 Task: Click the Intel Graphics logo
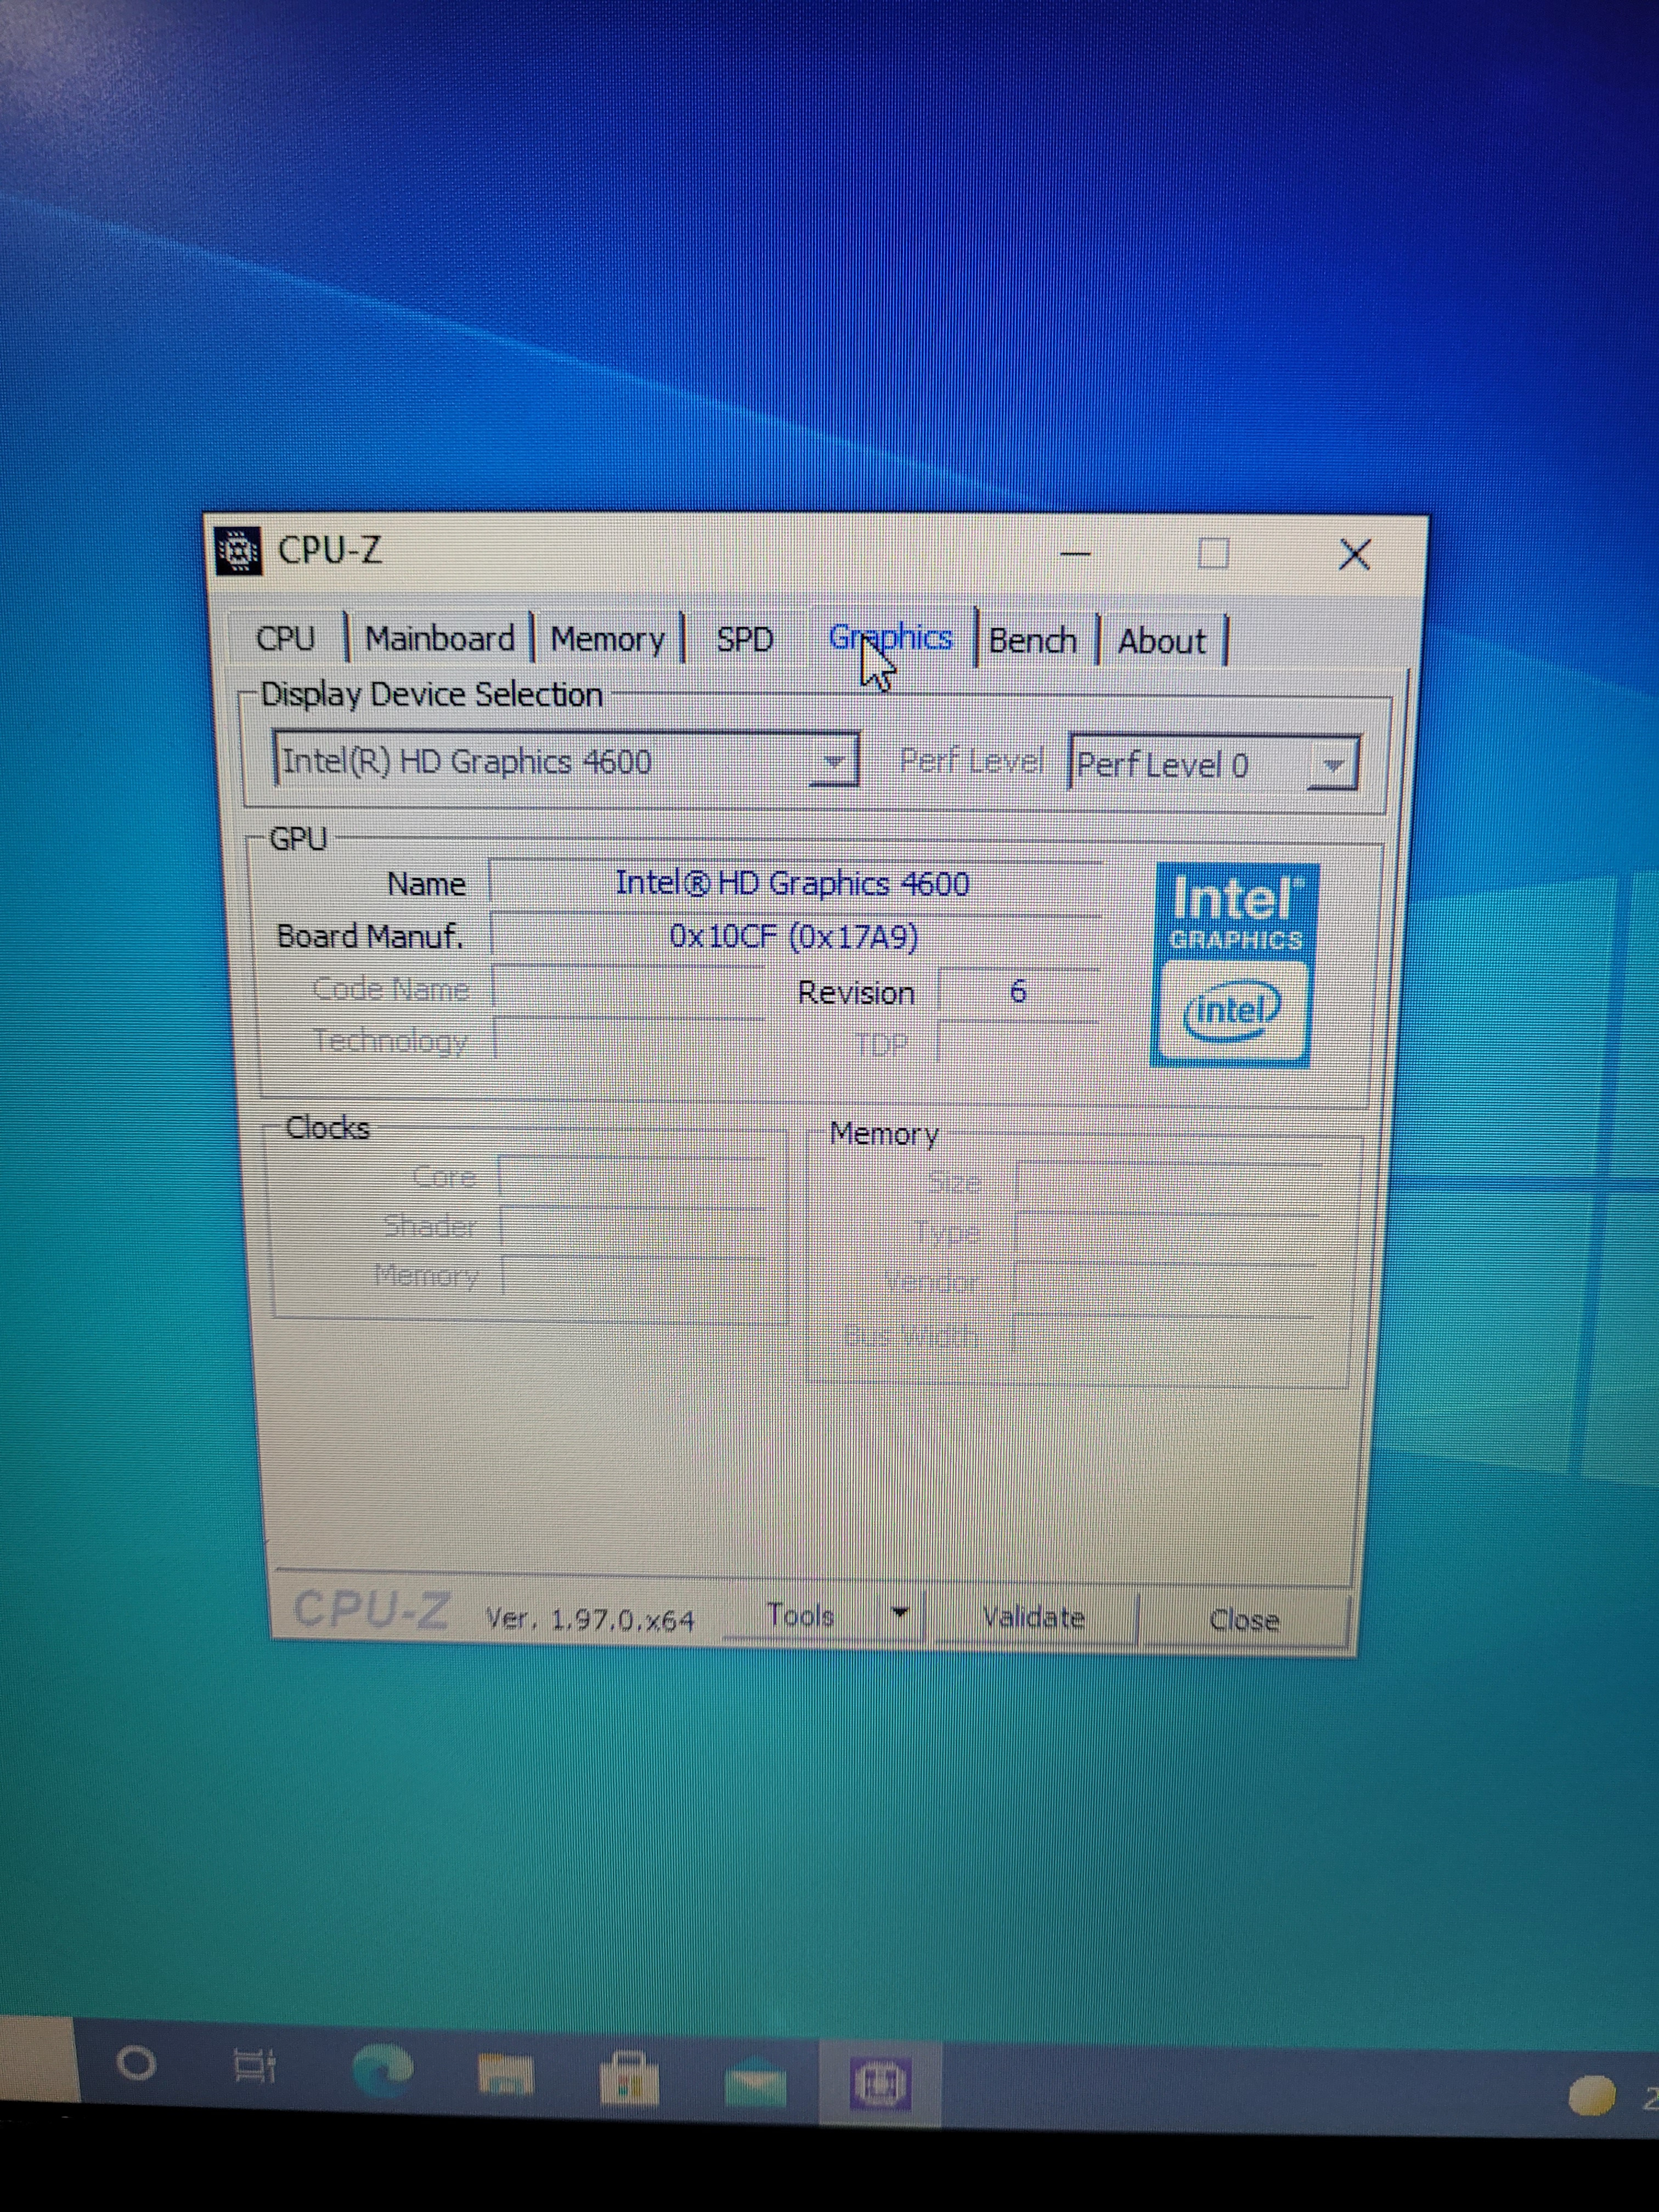(1234, 965)
